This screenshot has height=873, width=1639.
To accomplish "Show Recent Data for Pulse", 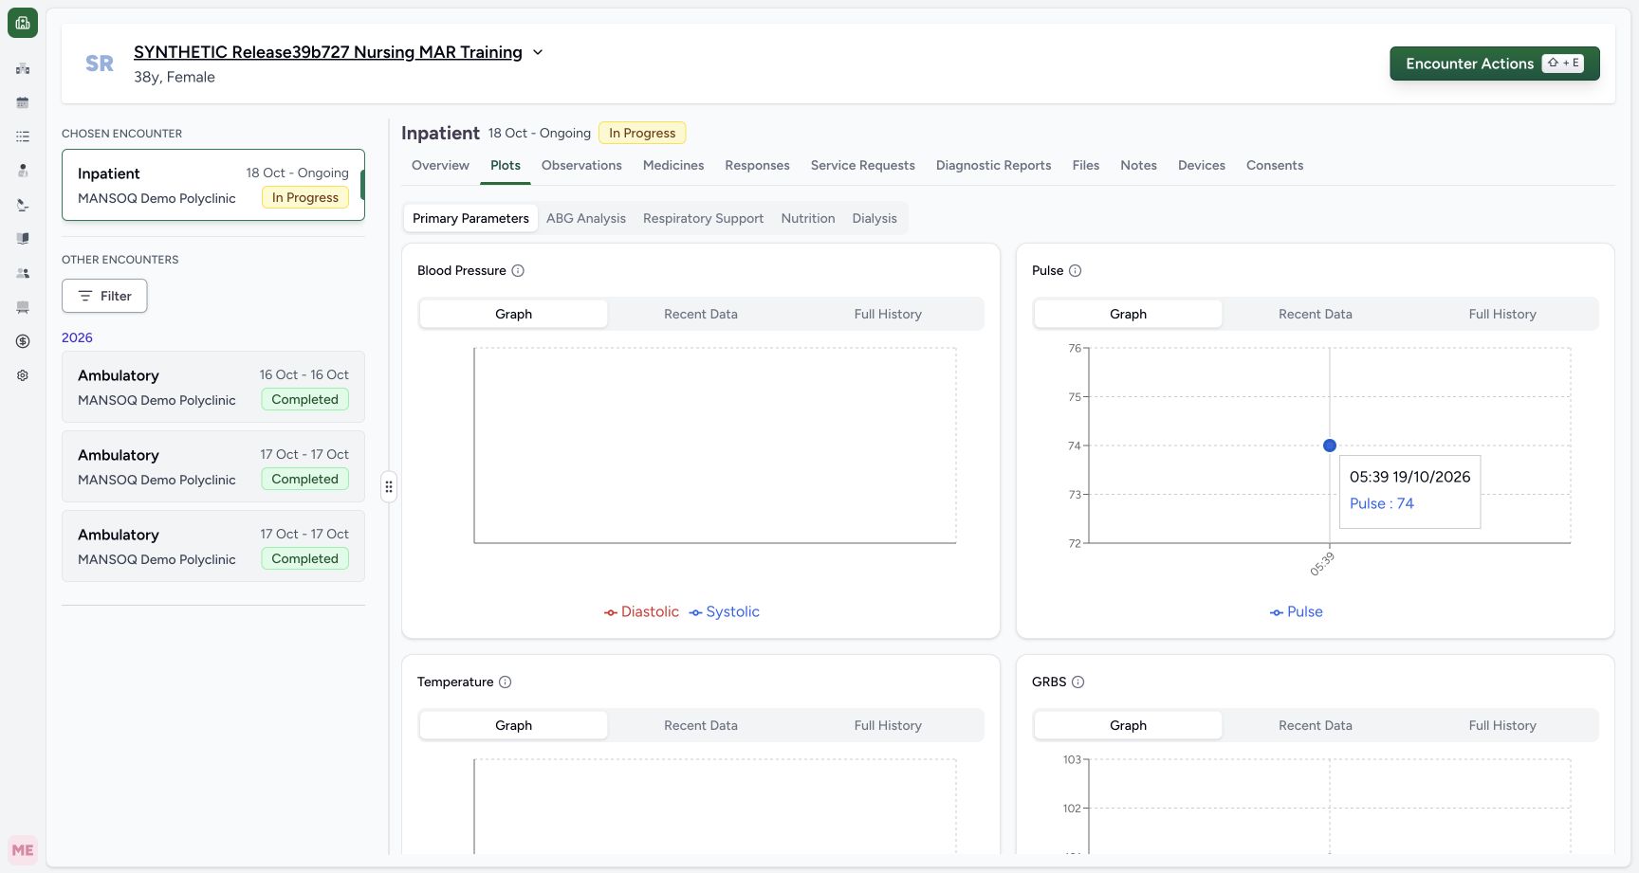I will (1316, 314).
